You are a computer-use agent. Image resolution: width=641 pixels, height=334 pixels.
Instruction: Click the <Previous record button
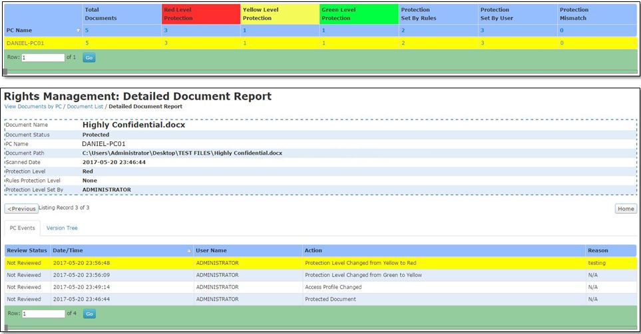pos(21,209)
